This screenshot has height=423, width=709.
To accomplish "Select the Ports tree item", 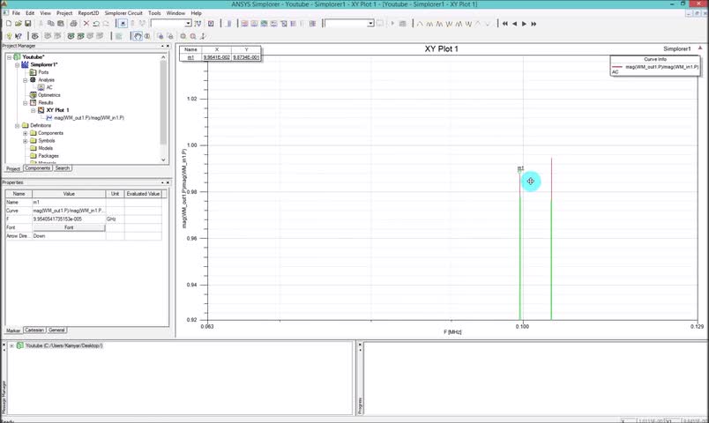I will pos(43,72).
